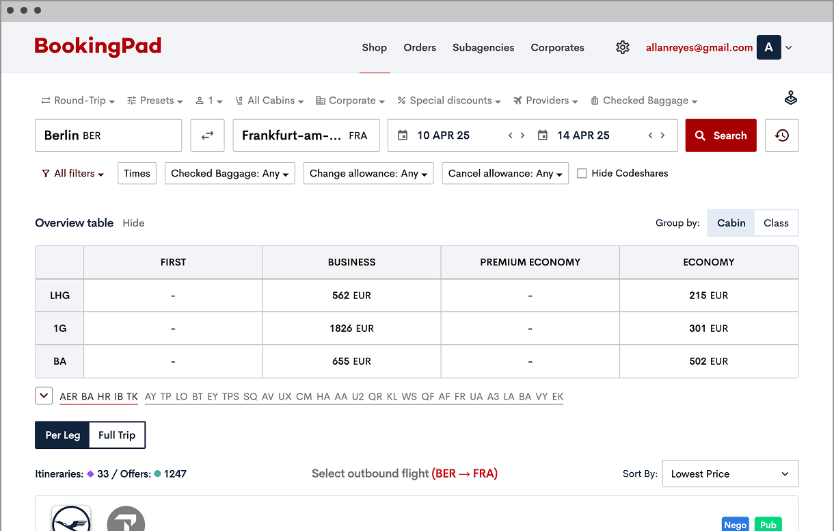Image resolution: width=834 pixels, height=531 pixels.
Task: Click the Times filter button
Action: [137, 174]
